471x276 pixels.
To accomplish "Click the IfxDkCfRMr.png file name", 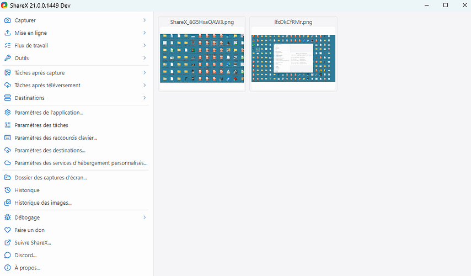I will coord(293,22).
